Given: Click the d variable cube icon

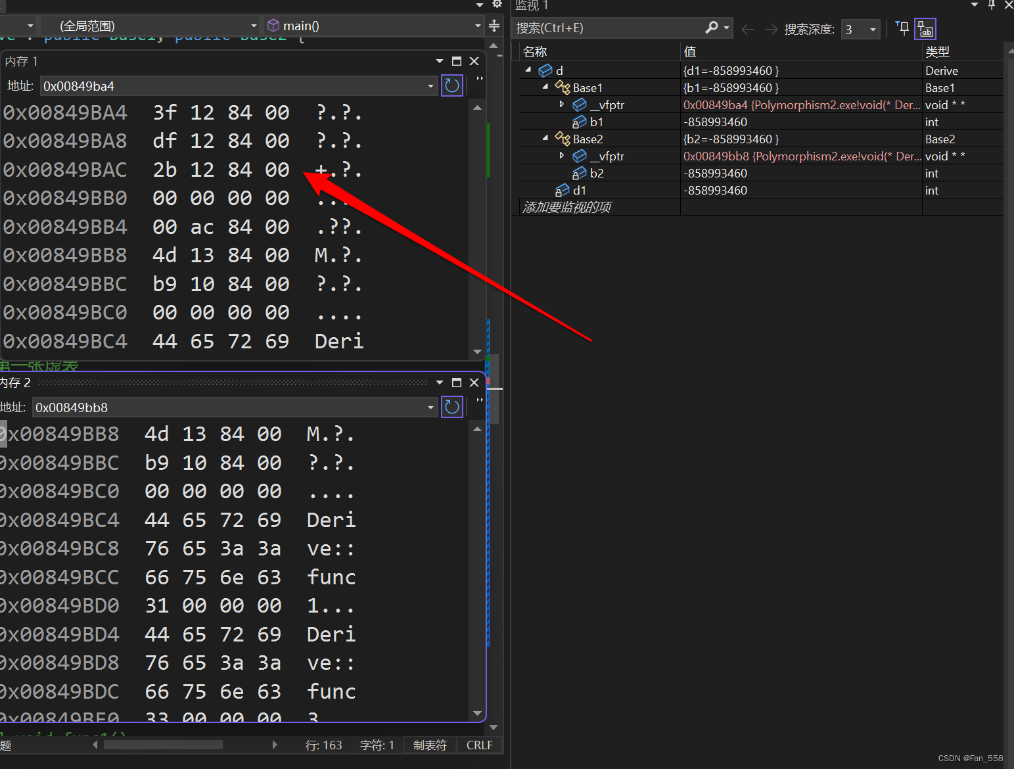Looking at the screenshot, I should (545, 70).
